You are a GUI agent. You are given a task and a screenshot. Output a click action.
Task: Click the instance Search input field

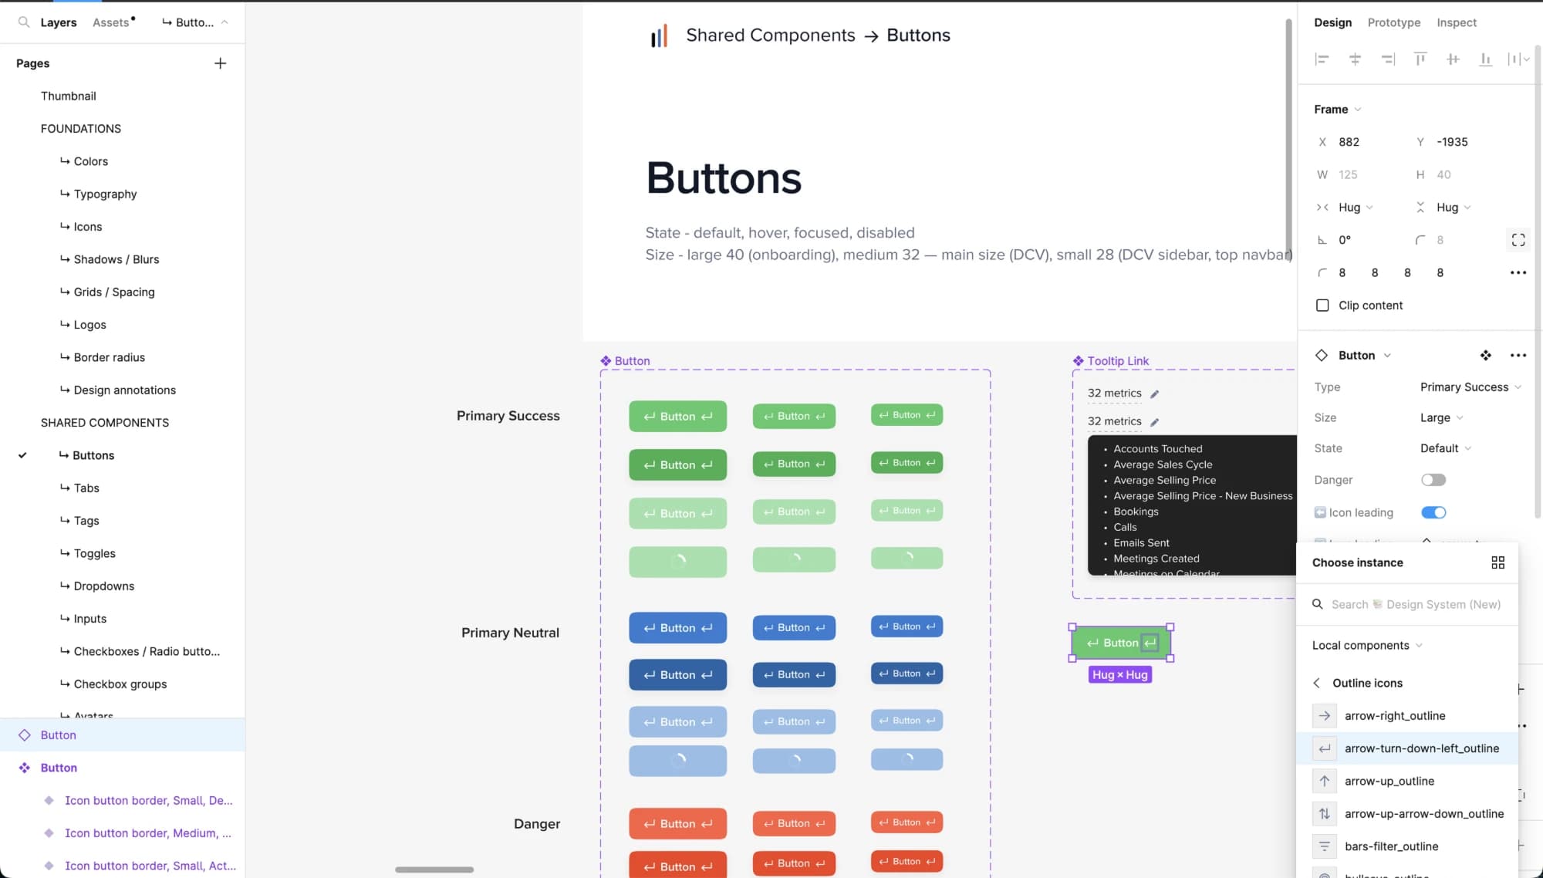pyautogui.click(x=1407, y=604)
